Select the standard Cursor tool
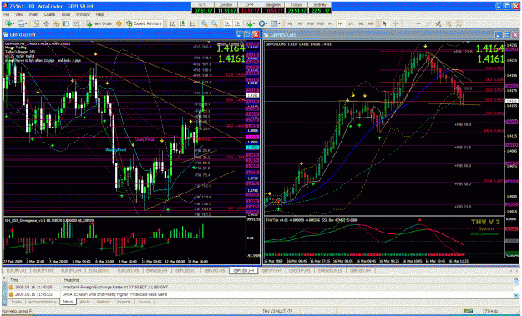 coord(384,23)
